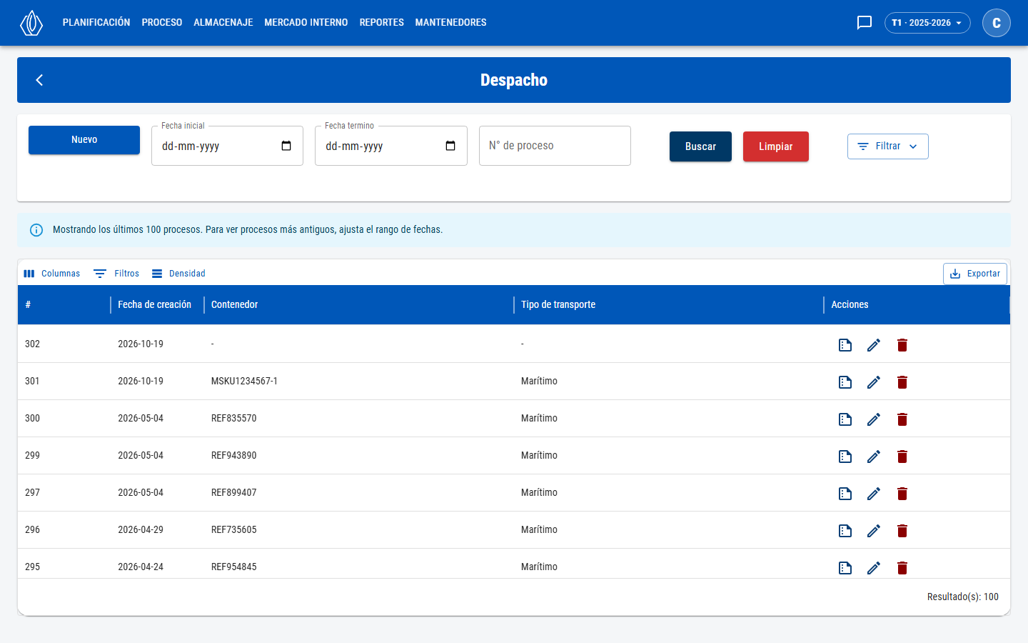Delete dispatch row 302
Image resolution: width=1028 pixels, height=643 pixels.
[x=902, y=345]
